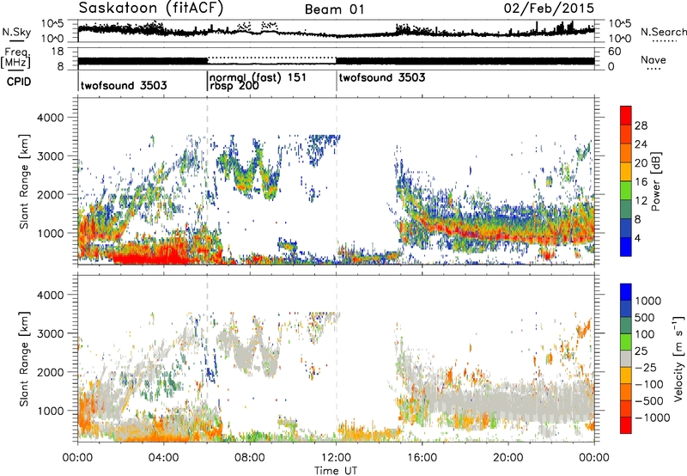The width and height of the screenshot is (687, 476).
Task: Click the '16:00' time tick label
Action: pos(422,458)
